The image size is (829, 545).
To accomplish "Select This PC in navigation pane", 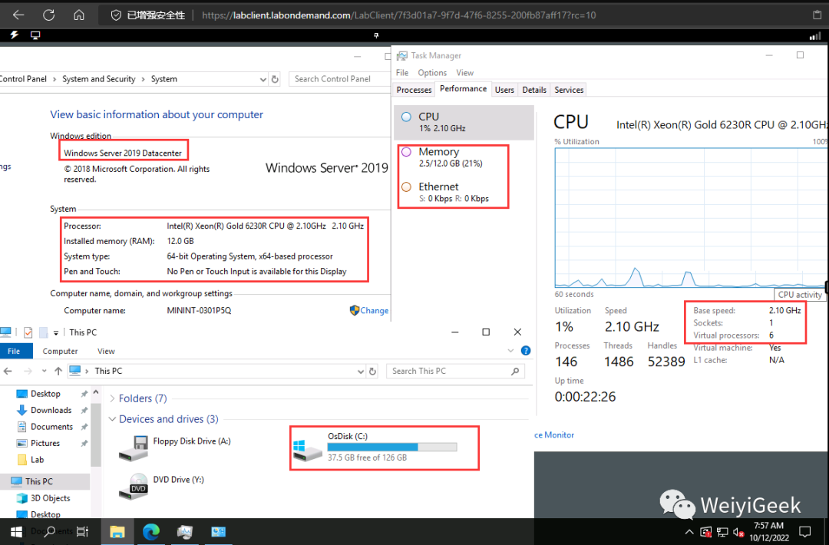I will tap(45, 481).
